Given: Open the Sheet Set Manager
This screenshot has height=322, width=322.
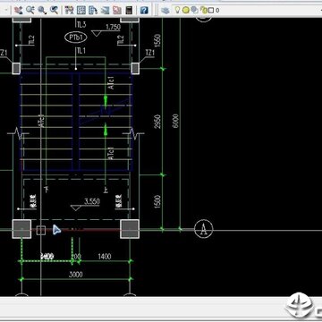Looking at the screenshot, I should coord(105,10).
